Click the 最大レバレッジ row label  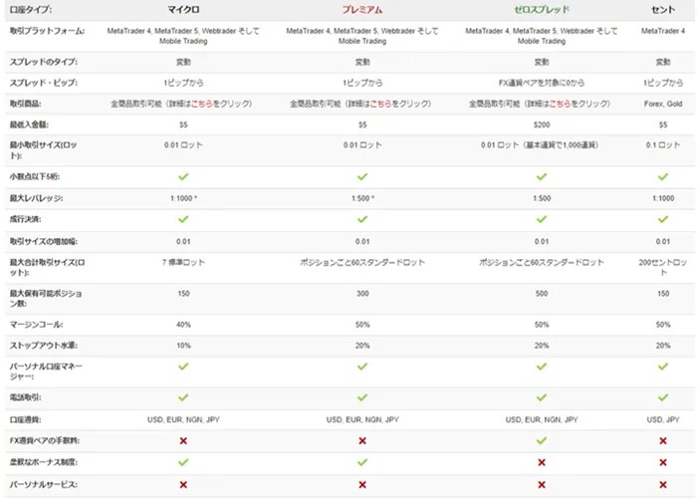coord(36,198)
